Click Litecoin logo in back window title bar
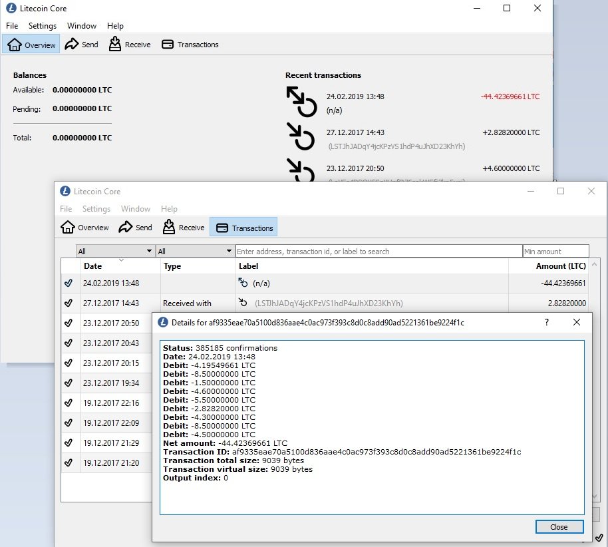 click(11, 8)
